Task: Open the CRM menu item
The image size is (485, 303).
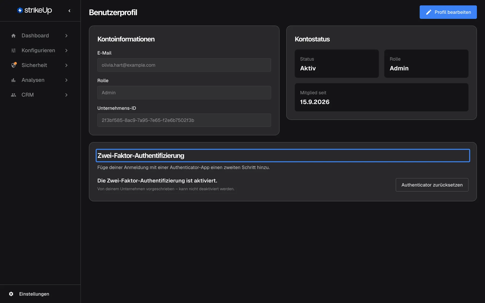Action: (40, 95)
